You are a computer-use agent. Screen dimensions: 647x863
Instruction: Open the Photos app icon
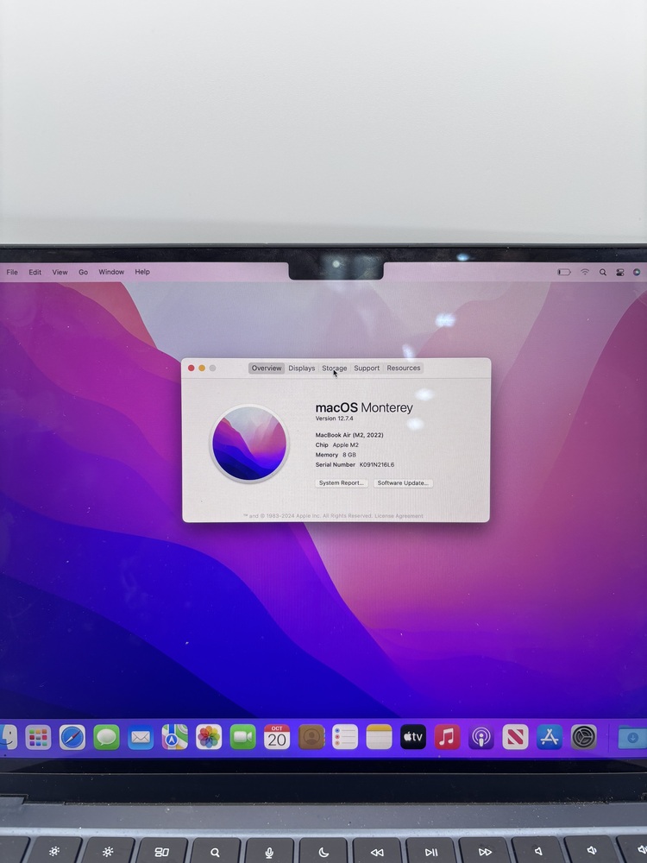coord(209,737)
